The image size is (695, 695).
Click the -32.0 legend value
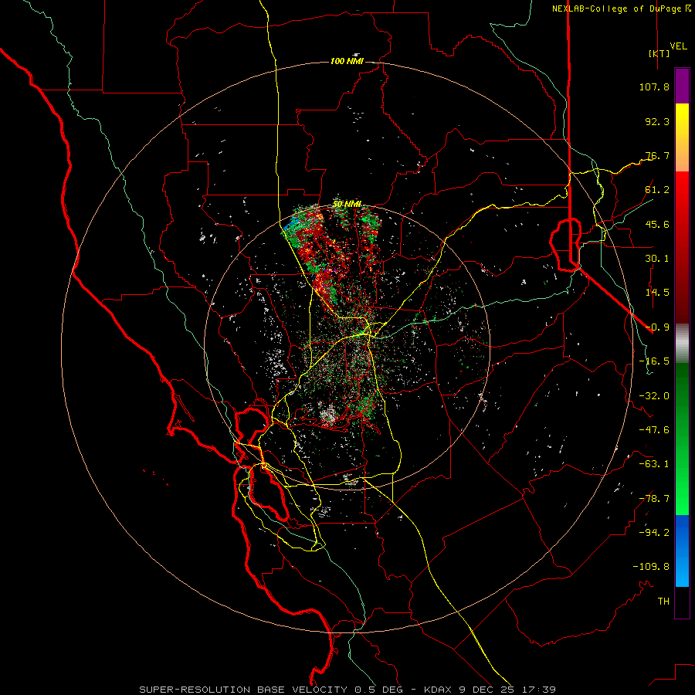coord(654,396)
